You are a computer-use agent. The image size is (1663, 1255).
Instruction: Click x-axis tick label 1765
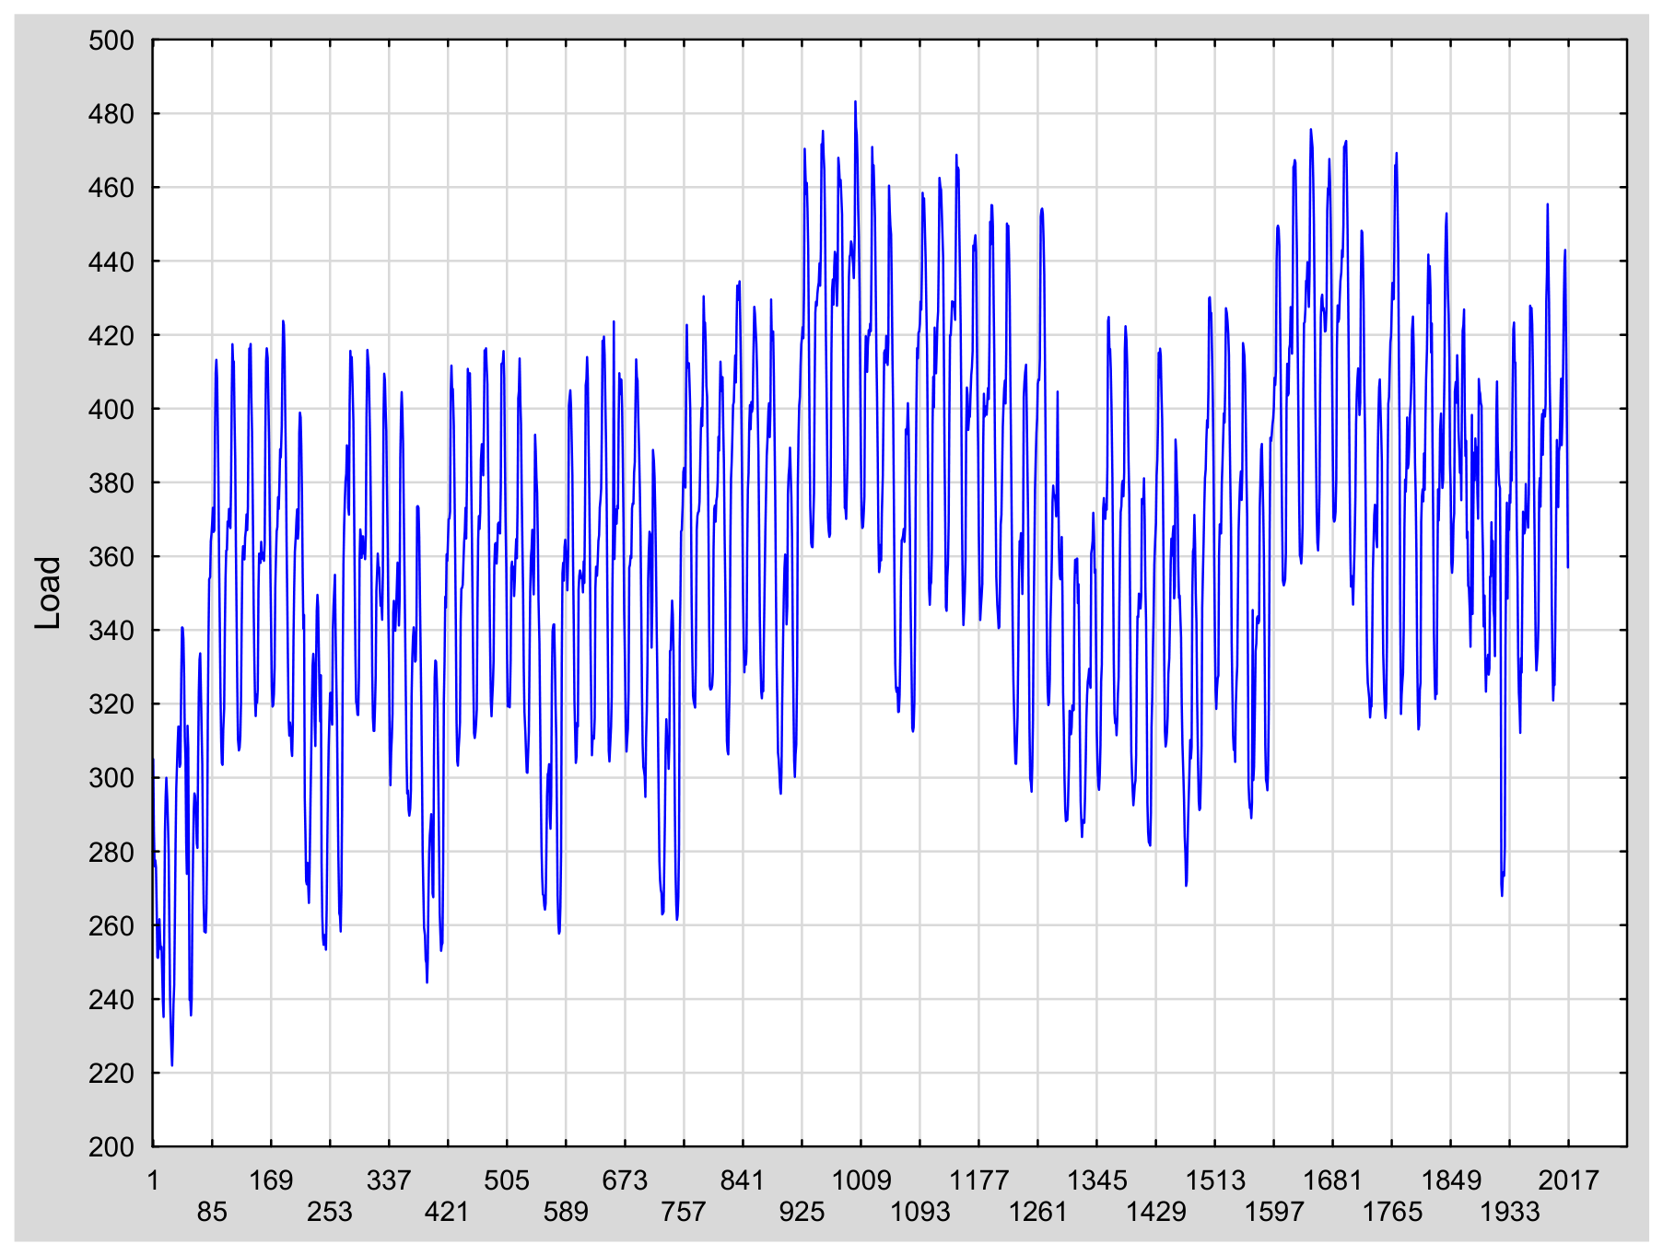coord(1392,1212)
